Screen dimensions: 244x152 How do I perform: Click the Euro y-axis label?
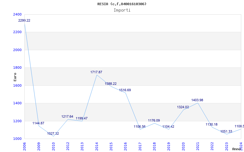[15, 77]
